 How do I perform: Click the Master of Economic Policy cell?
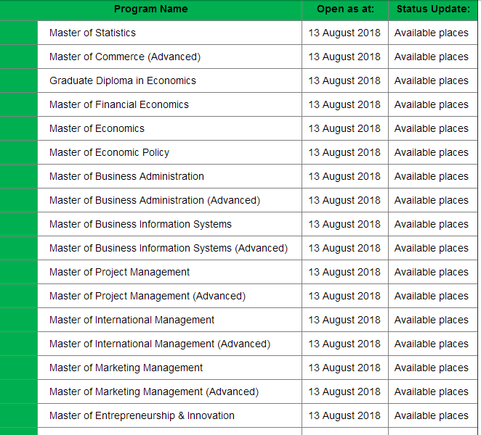[x=109, y=152]
